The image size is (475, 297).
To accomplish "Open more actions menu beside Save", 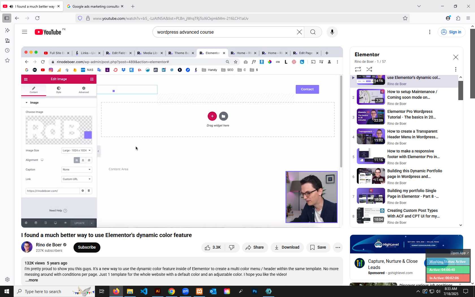I will point(338,247).
